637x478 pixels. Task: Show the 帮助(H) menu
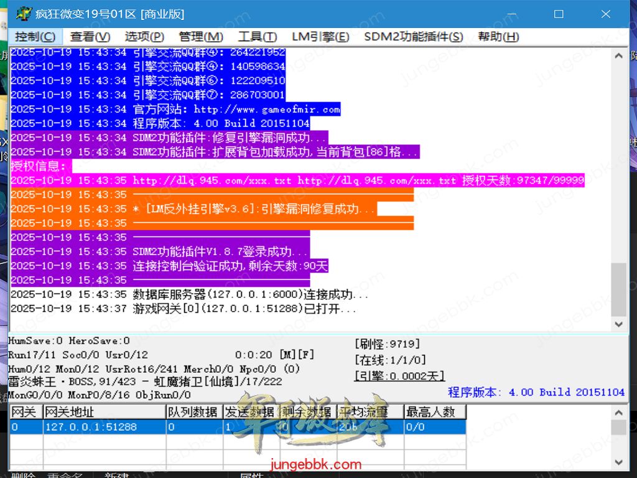(x=498, y=37)
